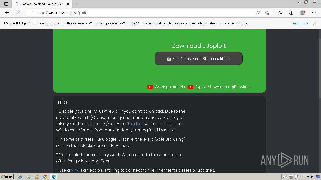Stop loading the page
This screenshot has width=321, height=180.
(18, 13)
